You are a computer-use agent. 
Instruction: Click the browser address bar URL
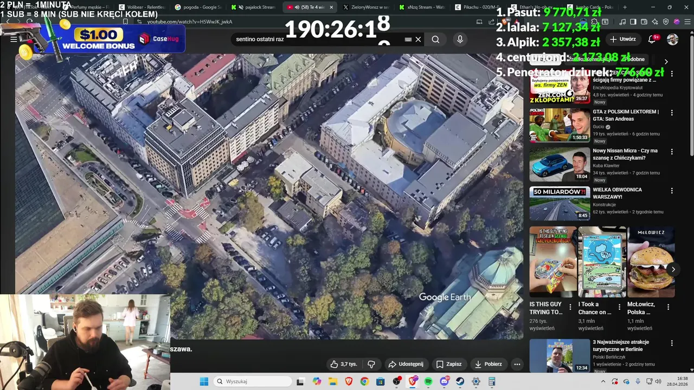(x=190, y=22)
